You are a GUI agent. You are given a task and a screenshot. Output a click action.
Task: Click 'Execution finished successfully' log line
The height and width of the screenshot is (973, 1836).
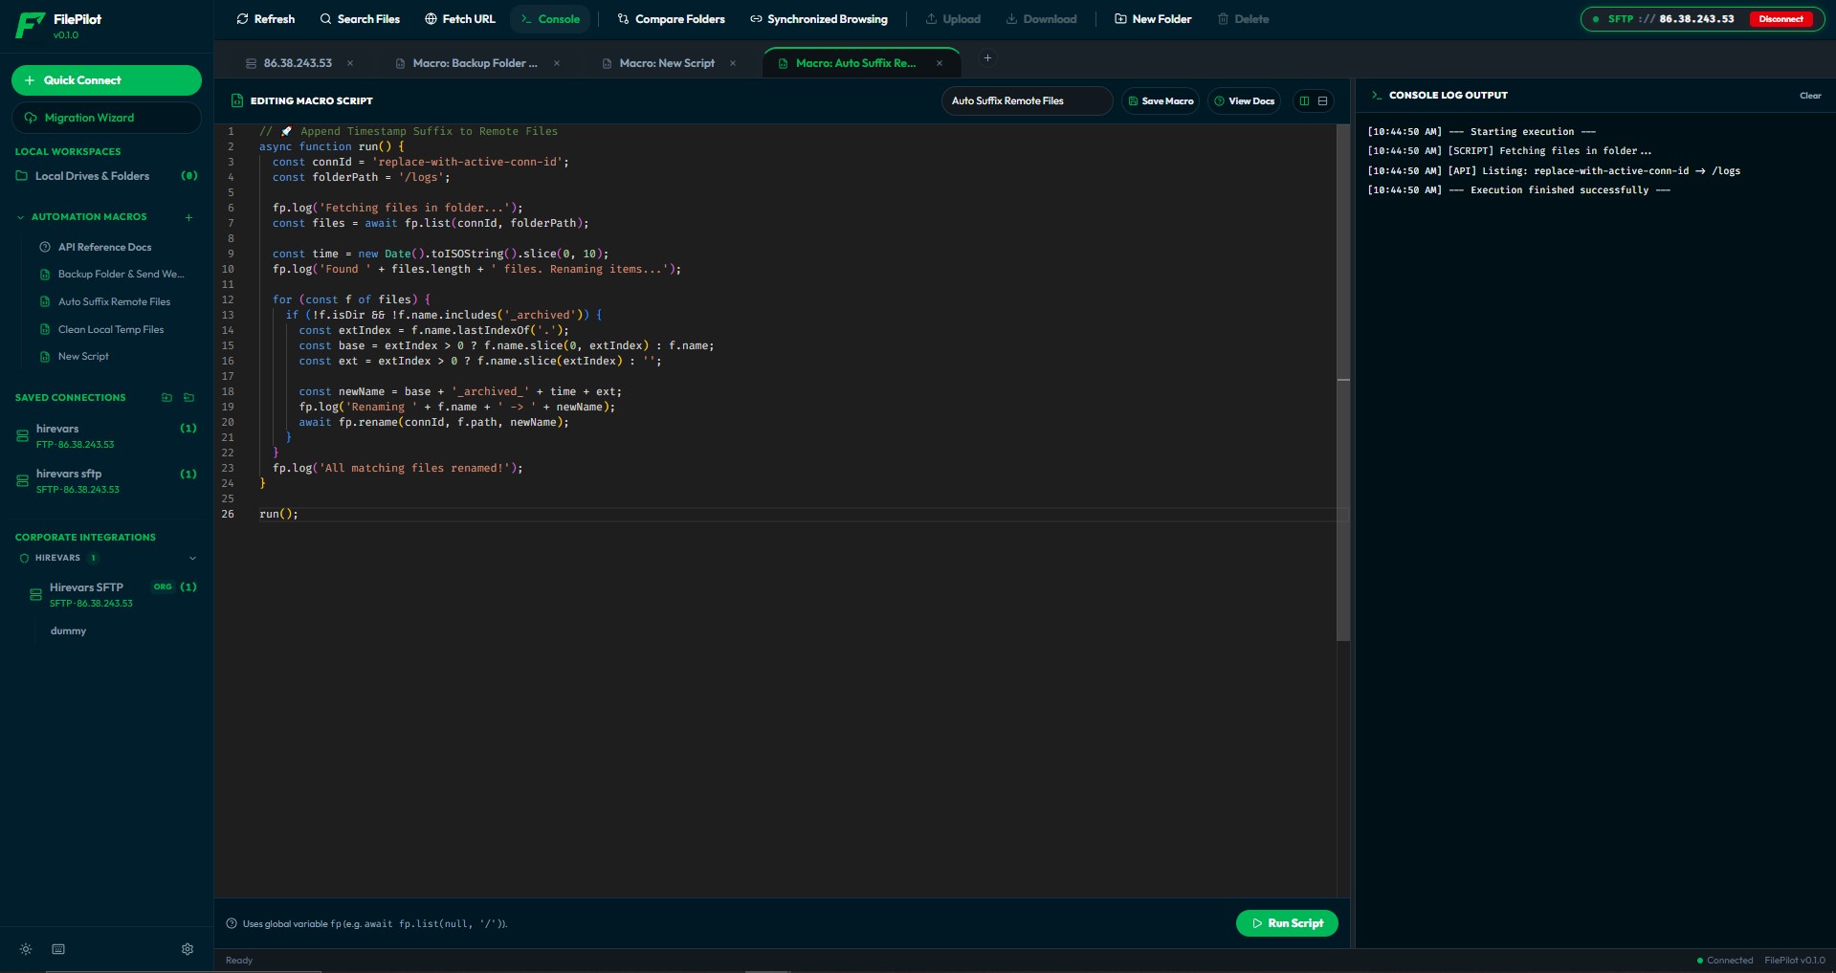tap(1519, 190)
